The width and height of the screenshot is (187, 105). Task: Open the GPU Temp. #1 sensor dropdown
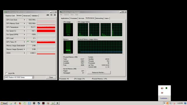tap(24, 42)
